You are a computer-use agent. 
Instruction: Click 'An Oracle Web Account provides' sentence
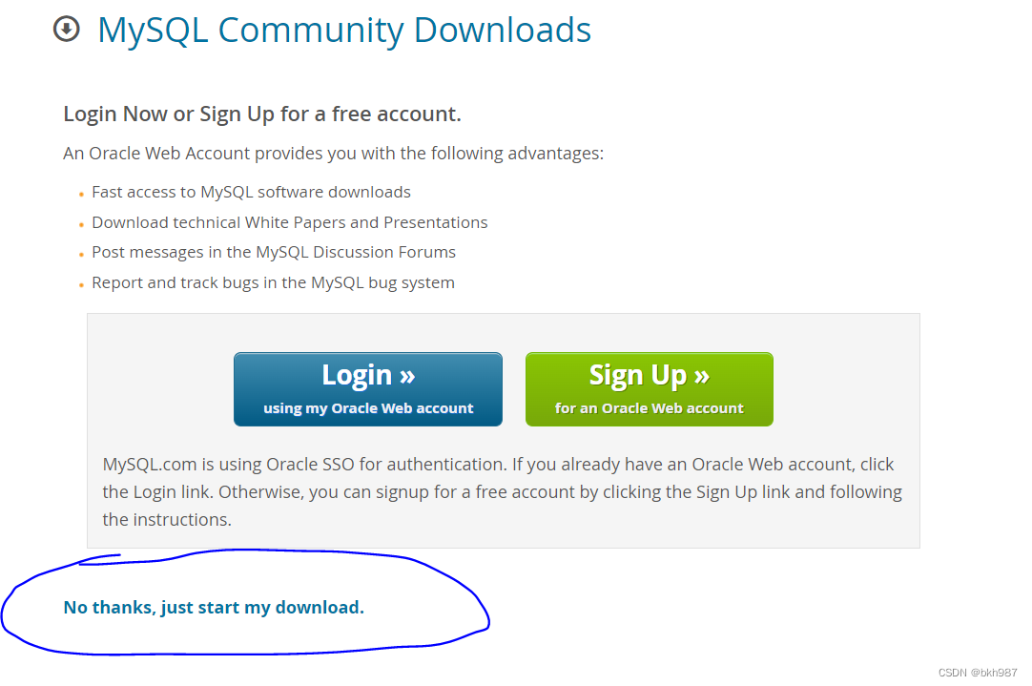coord(333,154)
